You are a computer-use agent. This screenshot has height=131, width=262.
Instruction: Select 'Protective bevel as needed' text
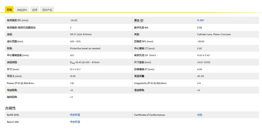pyautogui.click(x=85, y=48)
